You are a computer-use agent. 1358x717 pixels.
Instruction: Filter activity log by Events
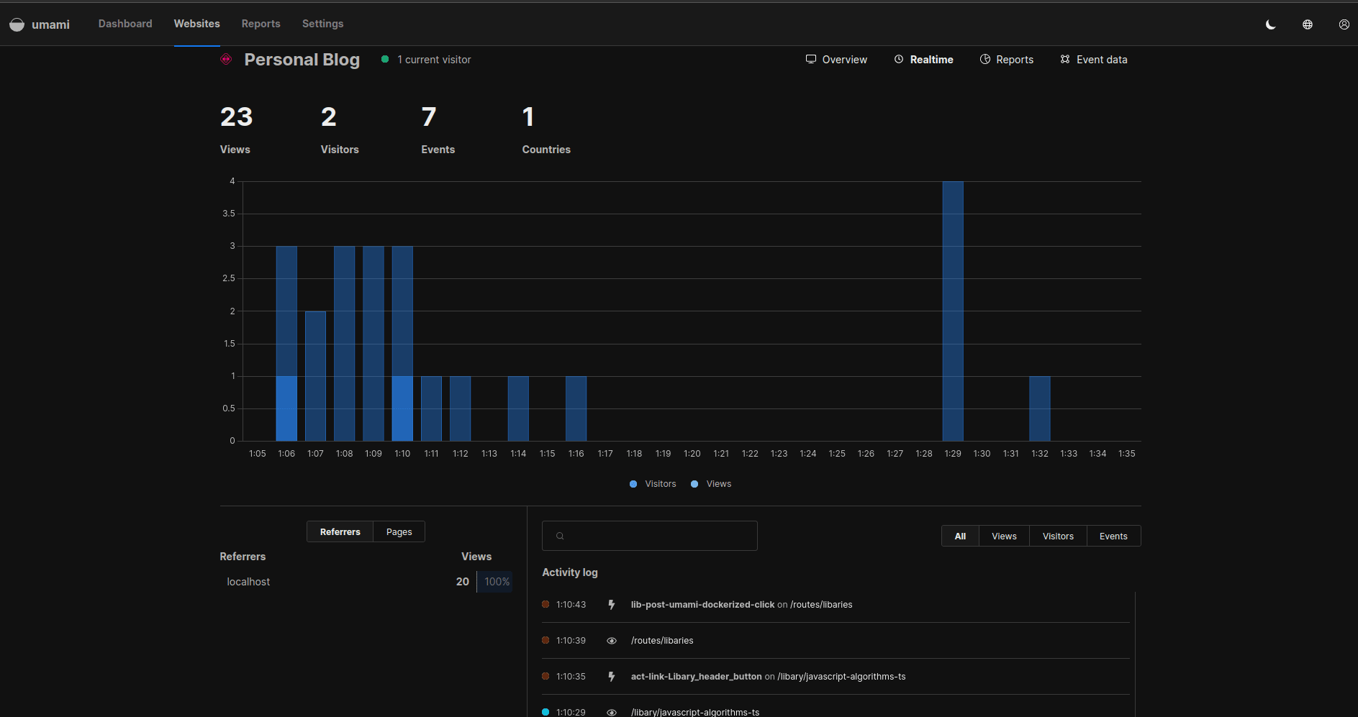click(x=1113, y=536)
